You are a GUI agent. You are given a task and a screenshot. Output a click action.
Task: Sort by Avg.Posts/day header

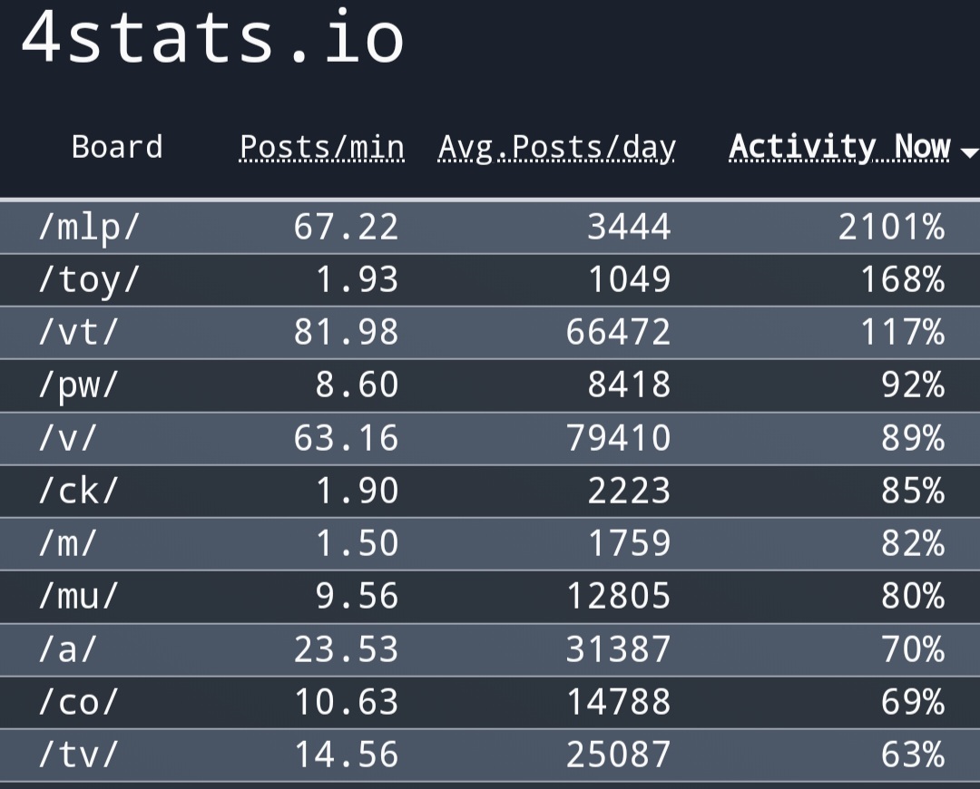557,148
